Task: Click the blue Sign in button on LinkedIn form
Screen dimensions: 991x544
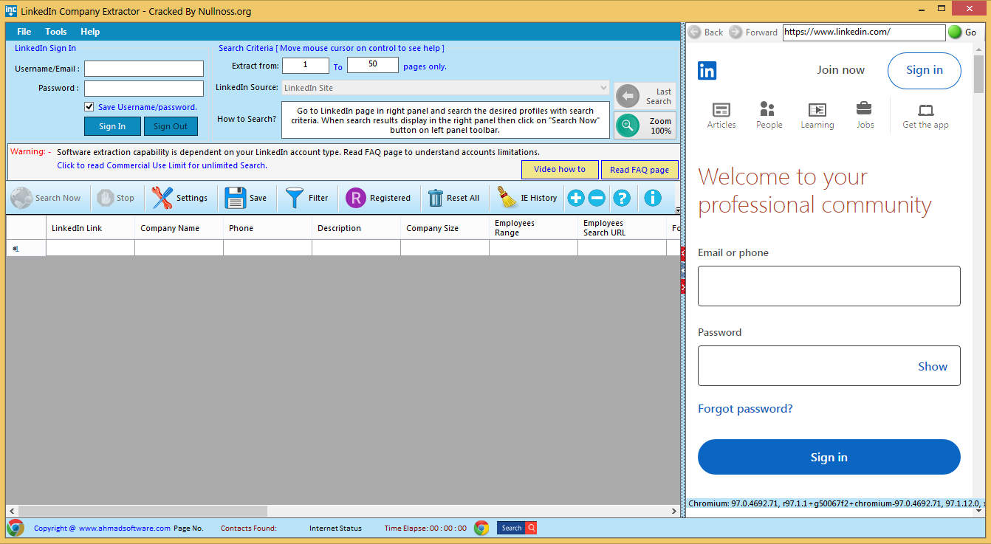Action: [829, 457]
